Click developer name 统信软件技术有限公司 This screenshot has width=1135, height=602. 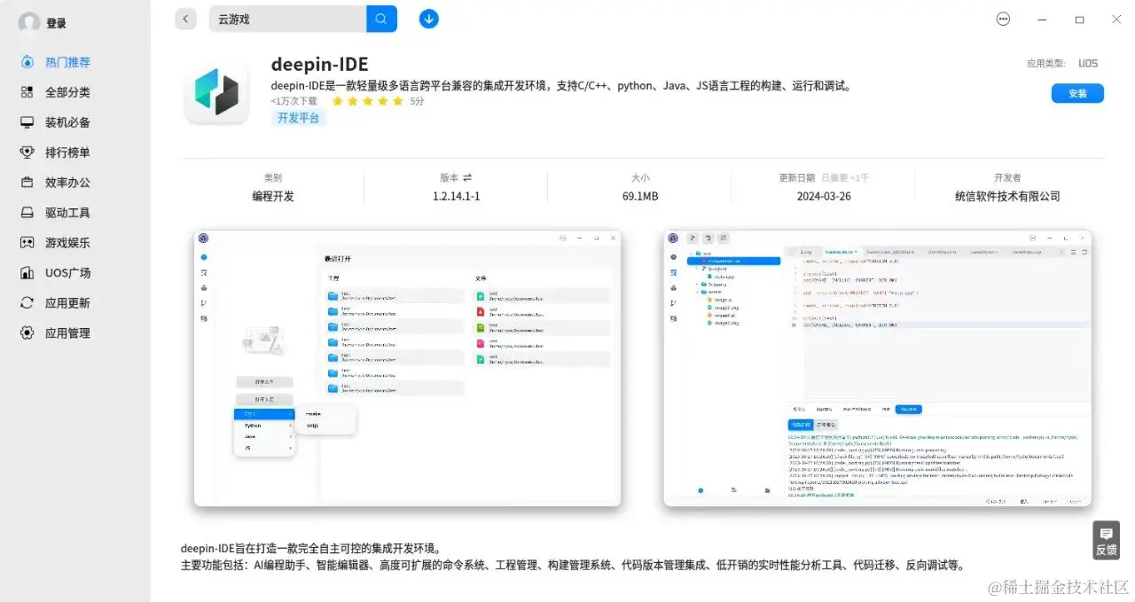1007,196
